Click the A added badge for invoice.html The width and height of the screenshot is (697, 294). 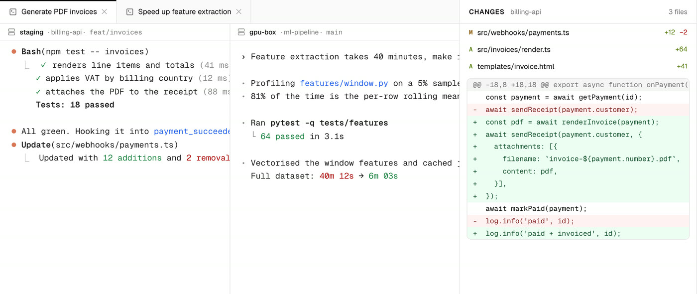point(471,66)
